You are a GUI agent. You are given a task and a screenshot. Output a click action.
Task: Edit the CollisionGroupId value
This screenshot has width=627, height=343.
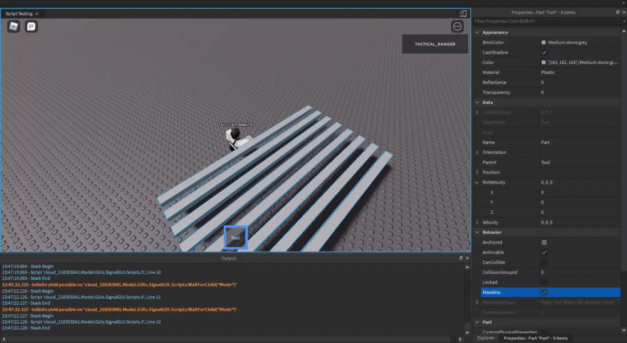pos(580,272)
